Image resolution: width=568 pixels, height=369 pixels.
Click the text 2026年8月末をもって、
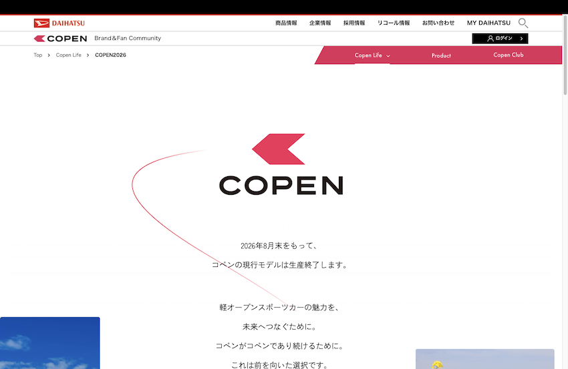[279, 246]
